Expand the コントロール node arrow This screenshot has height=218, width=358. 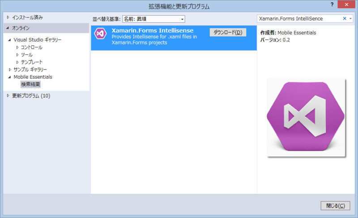17,47
